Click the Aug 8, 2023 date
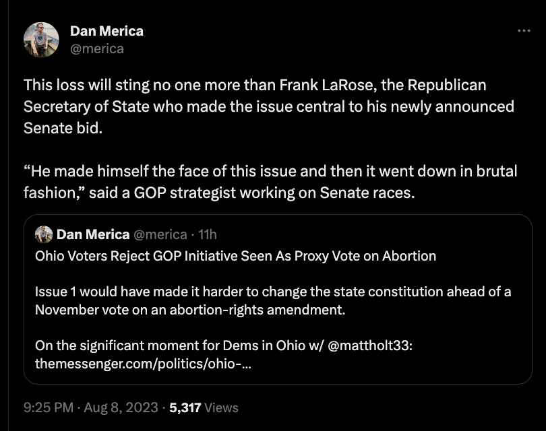Image resolution: width=546 pixels, height=431 pixels. point(121,407)
